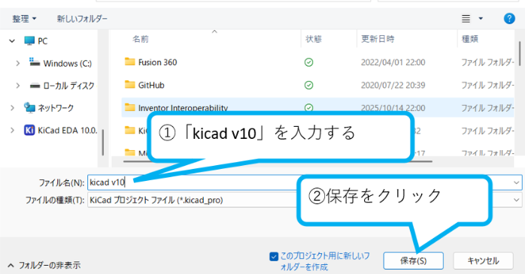The width and height of the screenshot is (525, 274).
Task: Select the GitHub folder name
Action: 151,86
